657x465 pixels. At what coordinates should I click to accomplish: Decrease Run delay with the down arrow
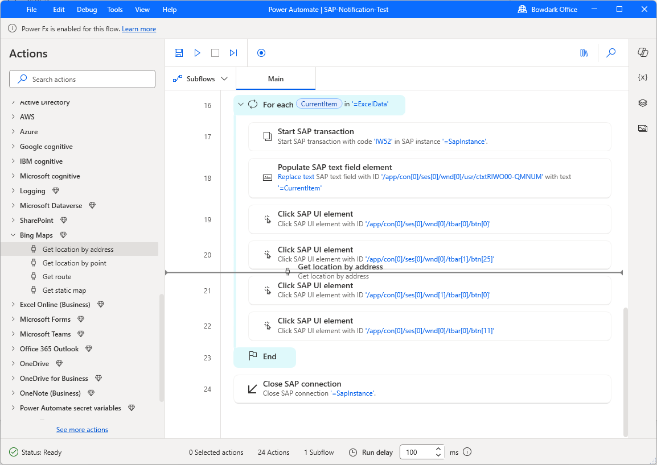(x=438, y=455)
